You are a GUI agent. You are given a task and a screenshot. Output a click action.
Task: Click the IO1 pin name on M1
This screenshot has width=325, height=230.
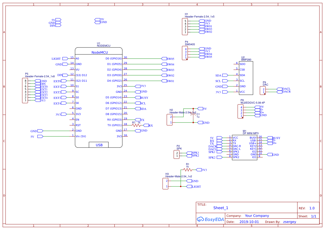coord(254,157)
